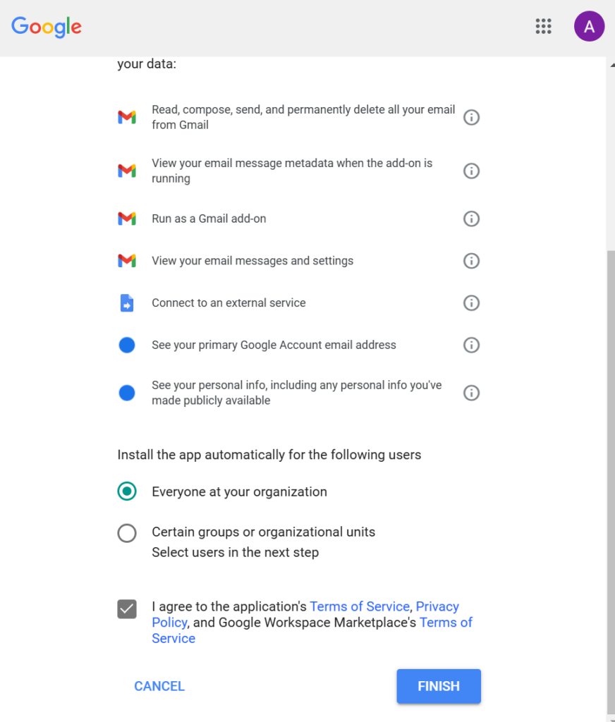
Task: Click the vertical scrollbar thumb
Action: (x=610, y=479)
